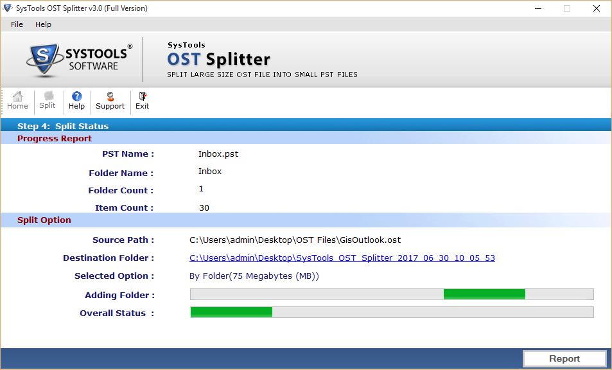
Task: Select the By Folder(75 Megabytes) option text
Action: (254, 276)
